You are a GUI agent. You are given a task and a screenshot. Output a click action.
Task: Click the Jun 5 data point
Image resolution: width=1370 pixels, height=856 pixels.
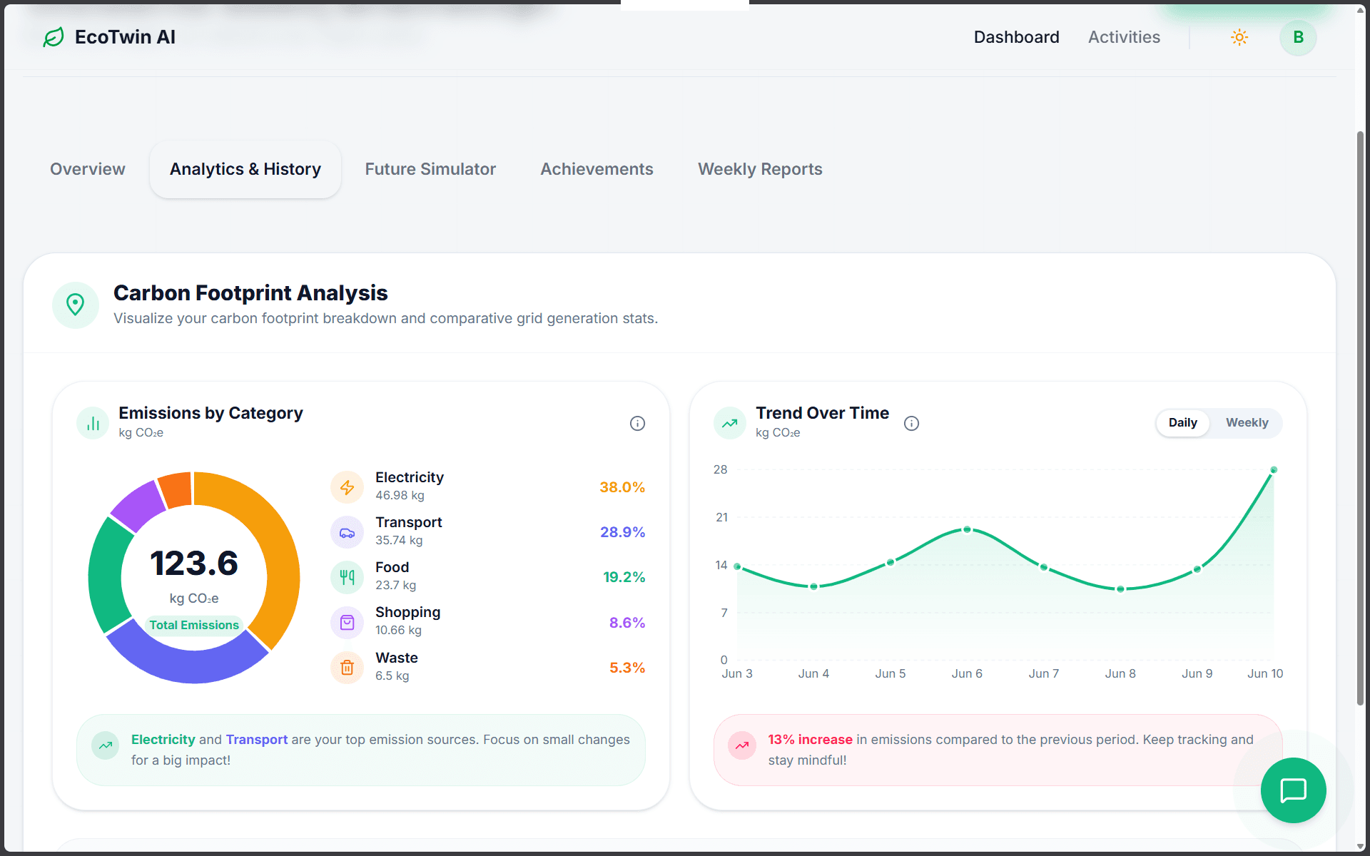[x=890, y=562]
